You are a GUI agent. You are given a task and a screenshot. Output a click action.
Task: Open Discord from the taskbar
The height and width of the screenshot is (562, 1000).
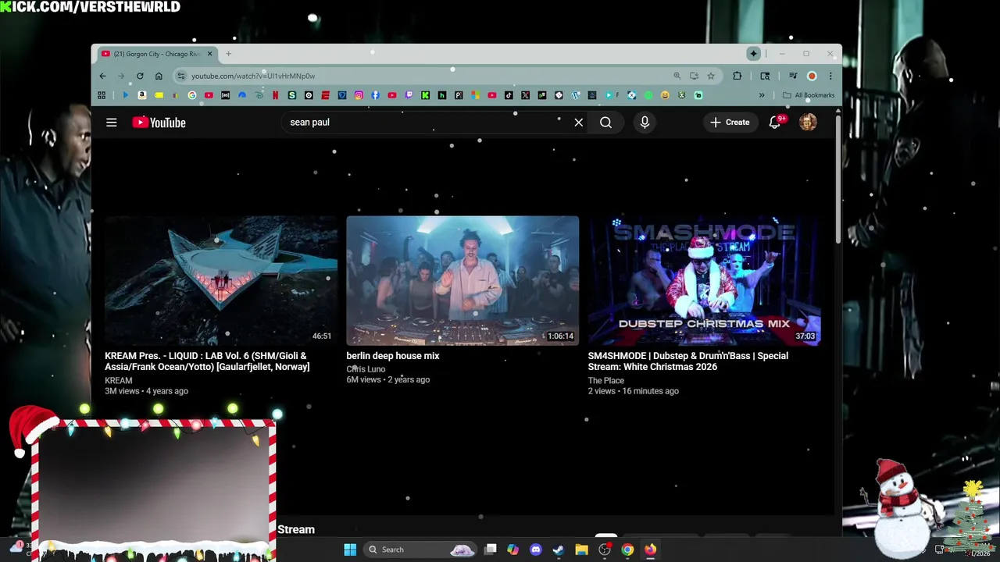click(x=535, y=550)
